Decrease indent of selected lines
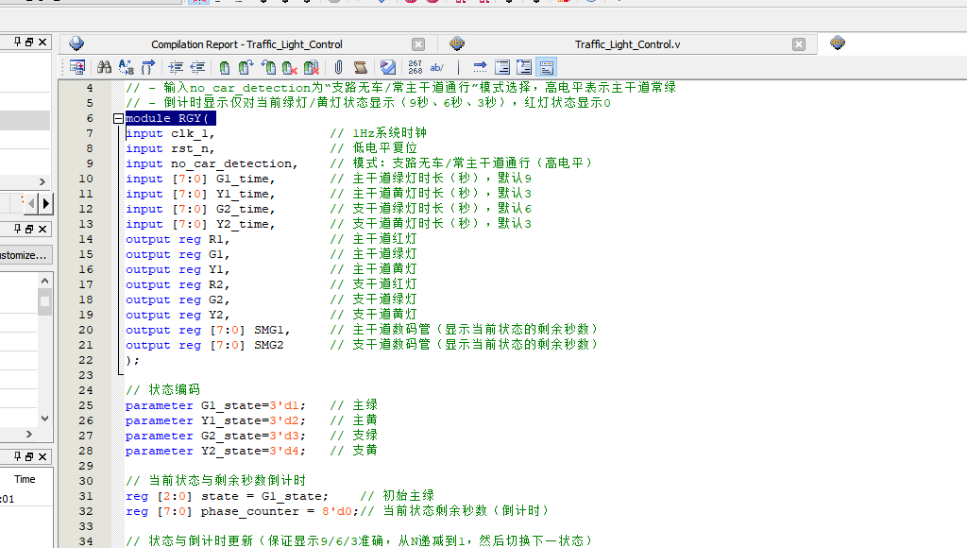967x548 pixels. pyautogui.click(x=197, y=67)
